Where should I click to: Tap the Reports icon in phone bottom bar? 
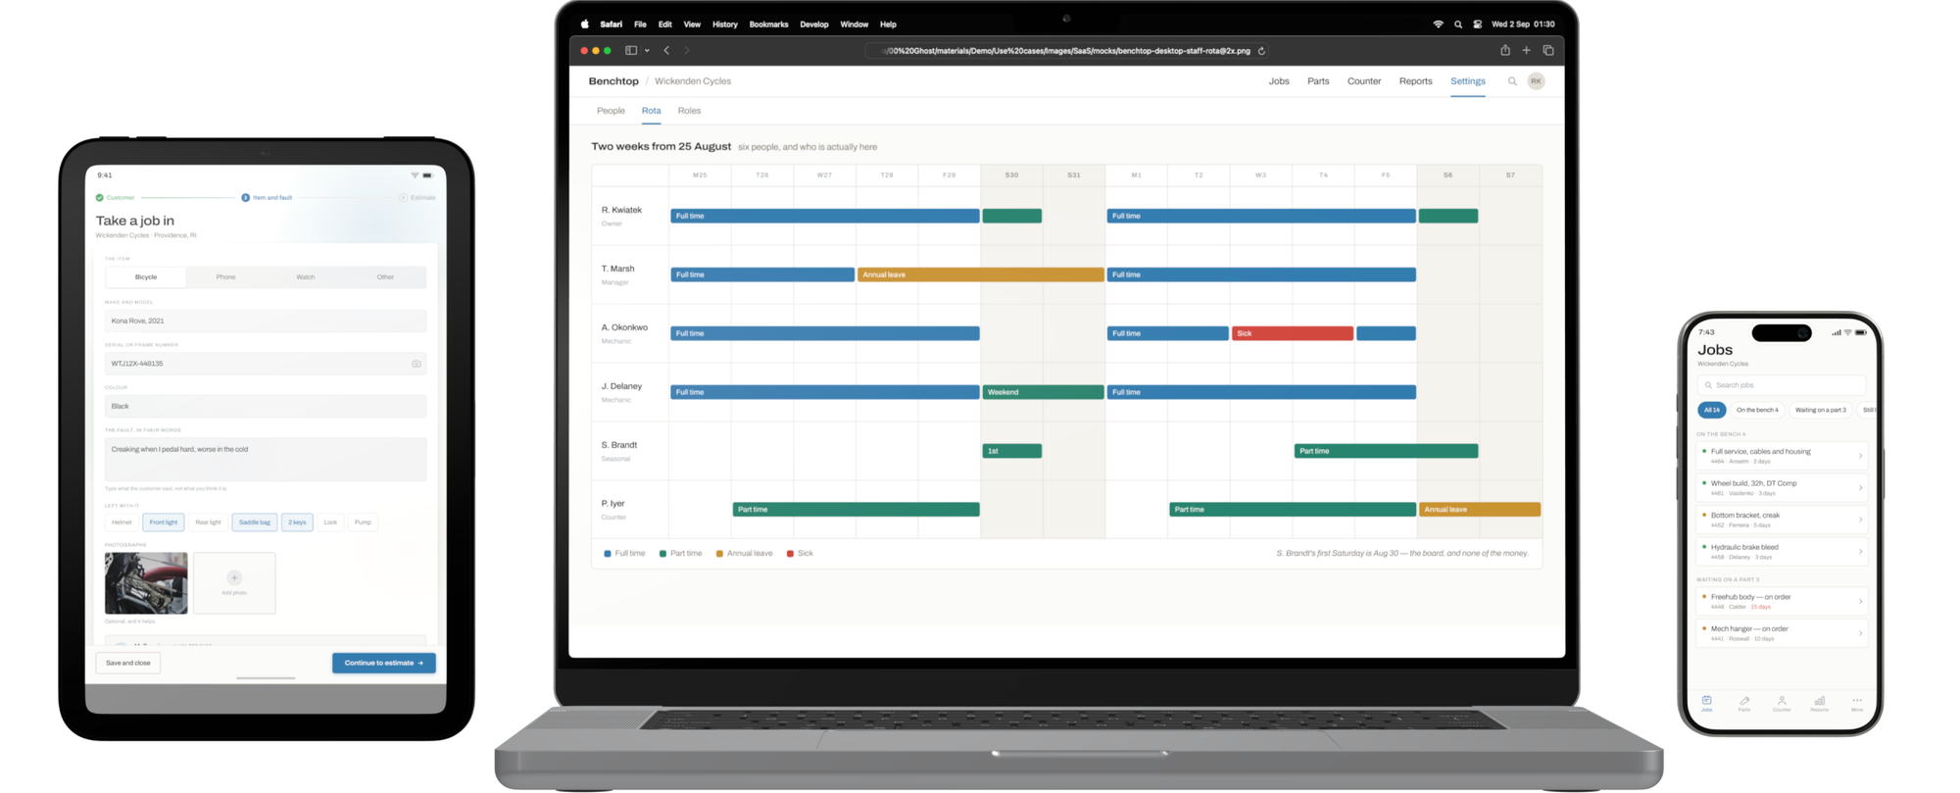(x=1820, y=703)
